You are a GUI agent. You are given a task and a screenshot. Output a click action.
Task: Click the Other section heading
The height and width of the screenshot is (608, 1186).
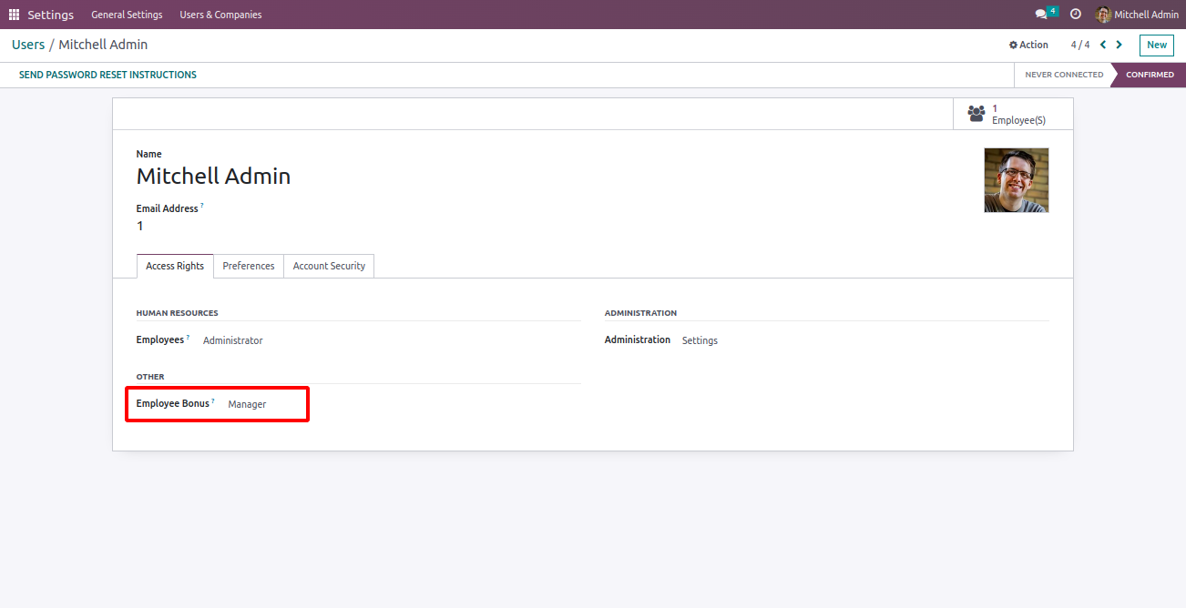tap(150, 377)
